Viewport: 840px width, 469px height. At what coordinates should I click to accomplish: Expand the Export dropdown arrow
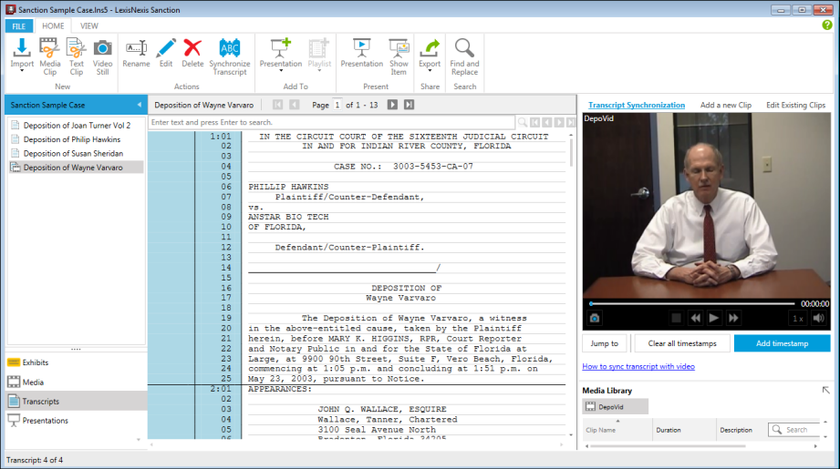[430, 71]
